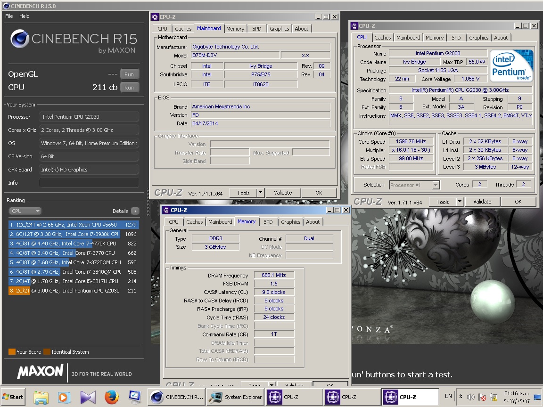Click the EN language indicator

(x=448, y=396)
